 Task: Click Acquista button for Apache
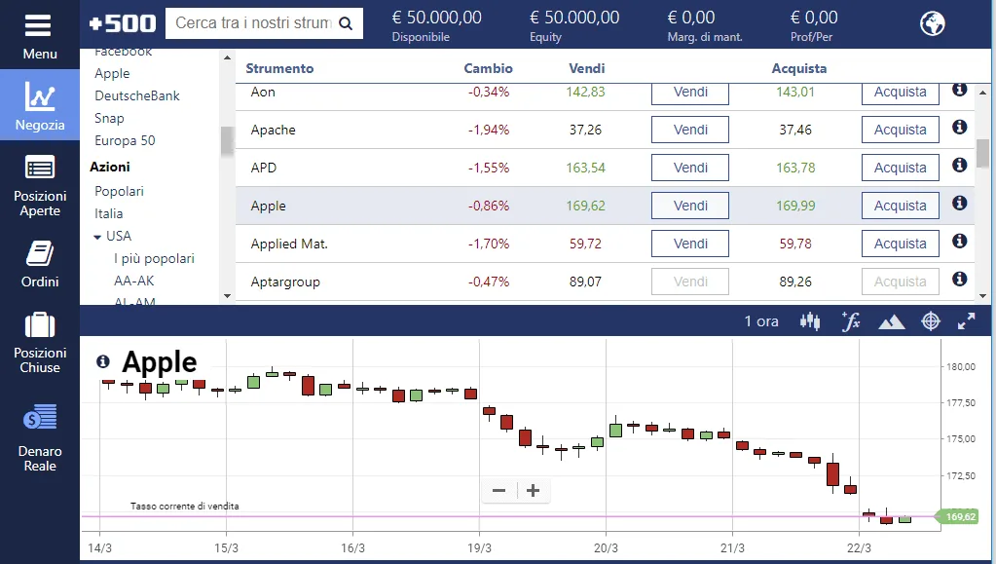click(x=900, y=130)
